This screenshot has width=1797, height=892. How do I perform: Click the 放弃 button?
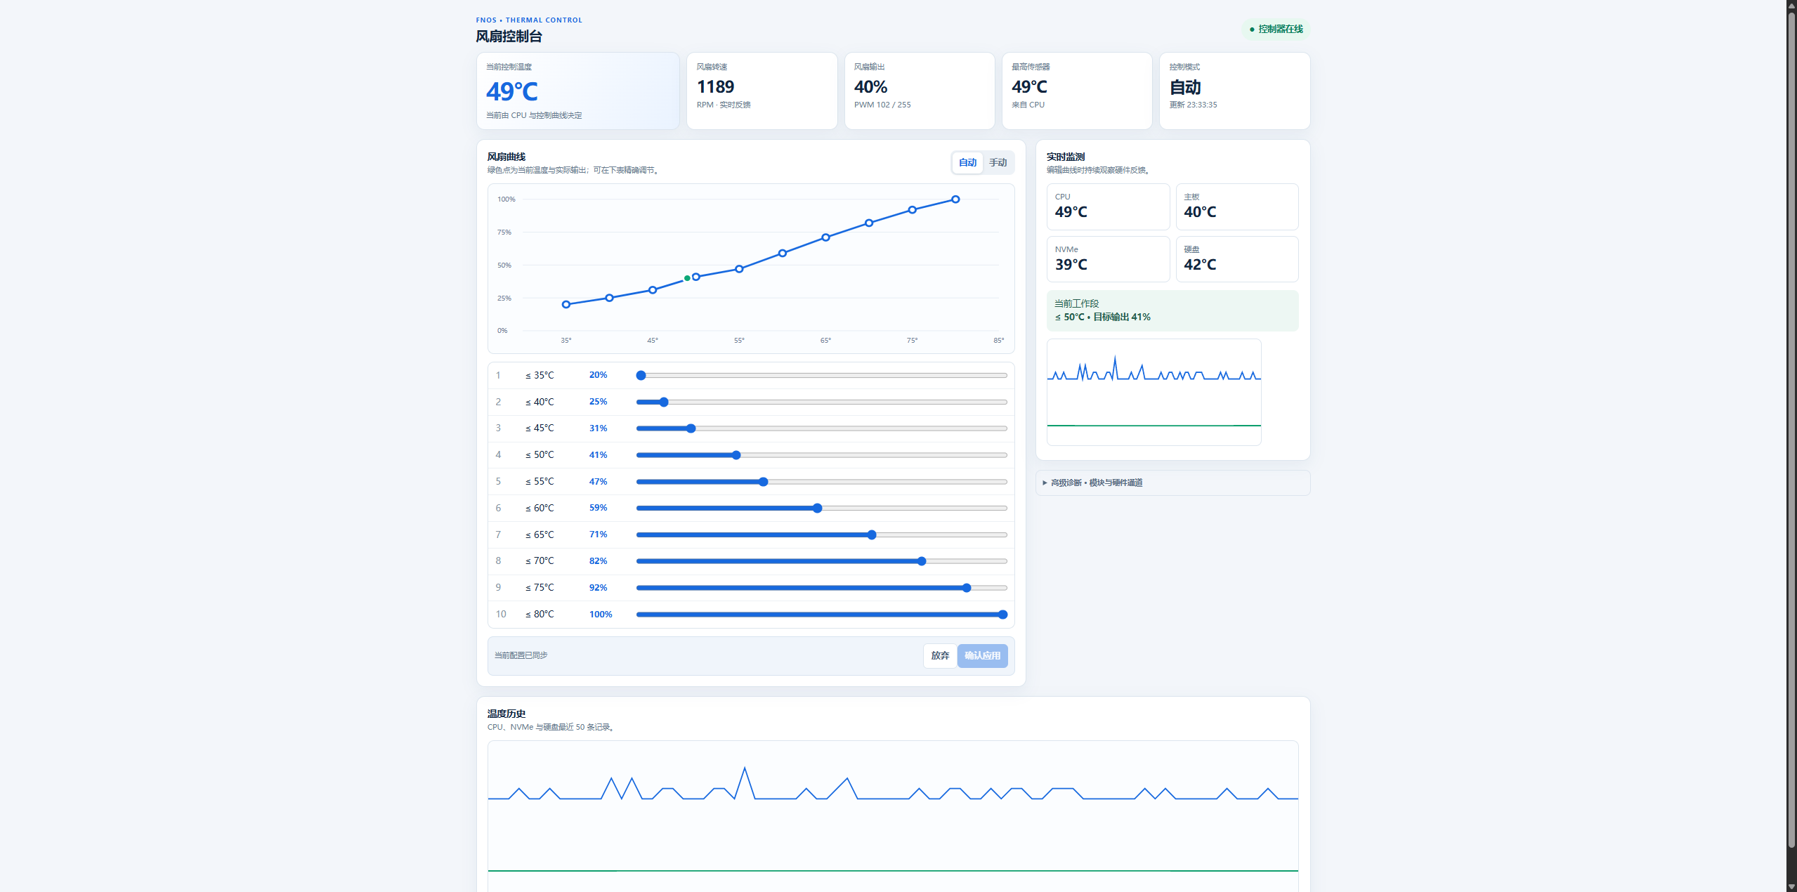pos(940,655)
